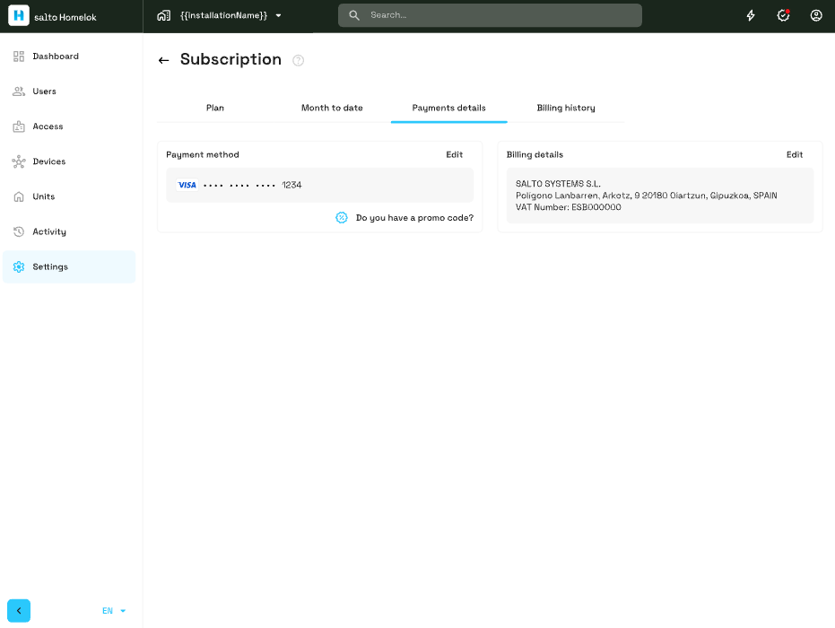This screenshot has width=835, height=628.
Task: Switch to the Plan tab
Action: tap(215, 108)
